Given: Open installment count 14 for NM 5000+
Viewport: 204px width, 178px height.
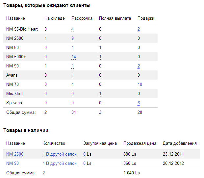Looking at the screenshot, I should [x=74, y=57].
